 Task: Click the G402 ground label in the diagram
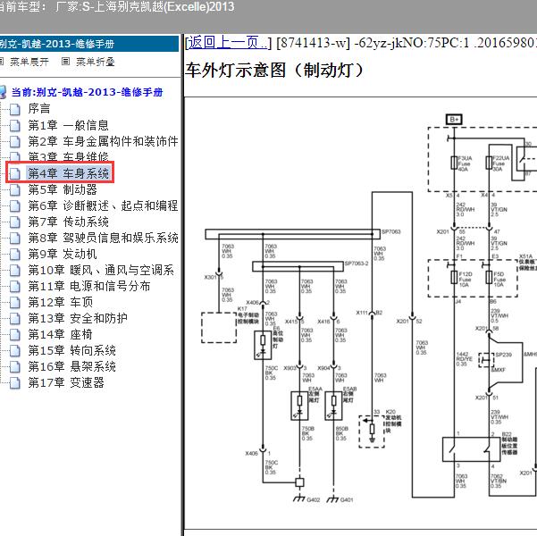[314, 499]
